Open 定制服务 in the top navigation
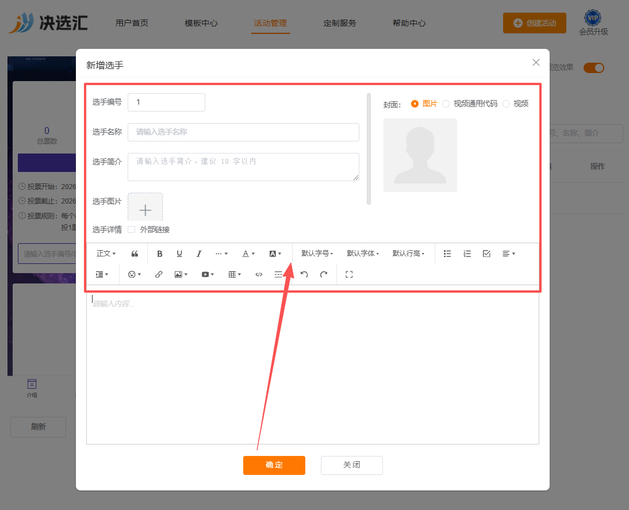The height and width of the screenshot is (510, 629). pos(340,23)
